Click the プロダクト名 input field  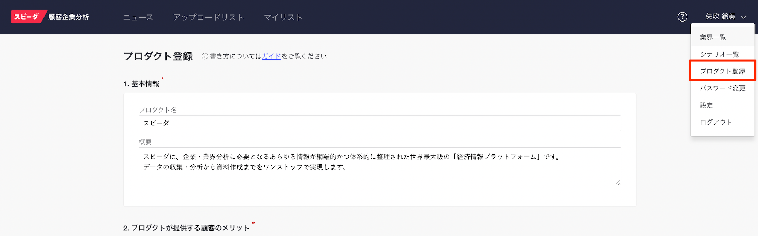380,123
